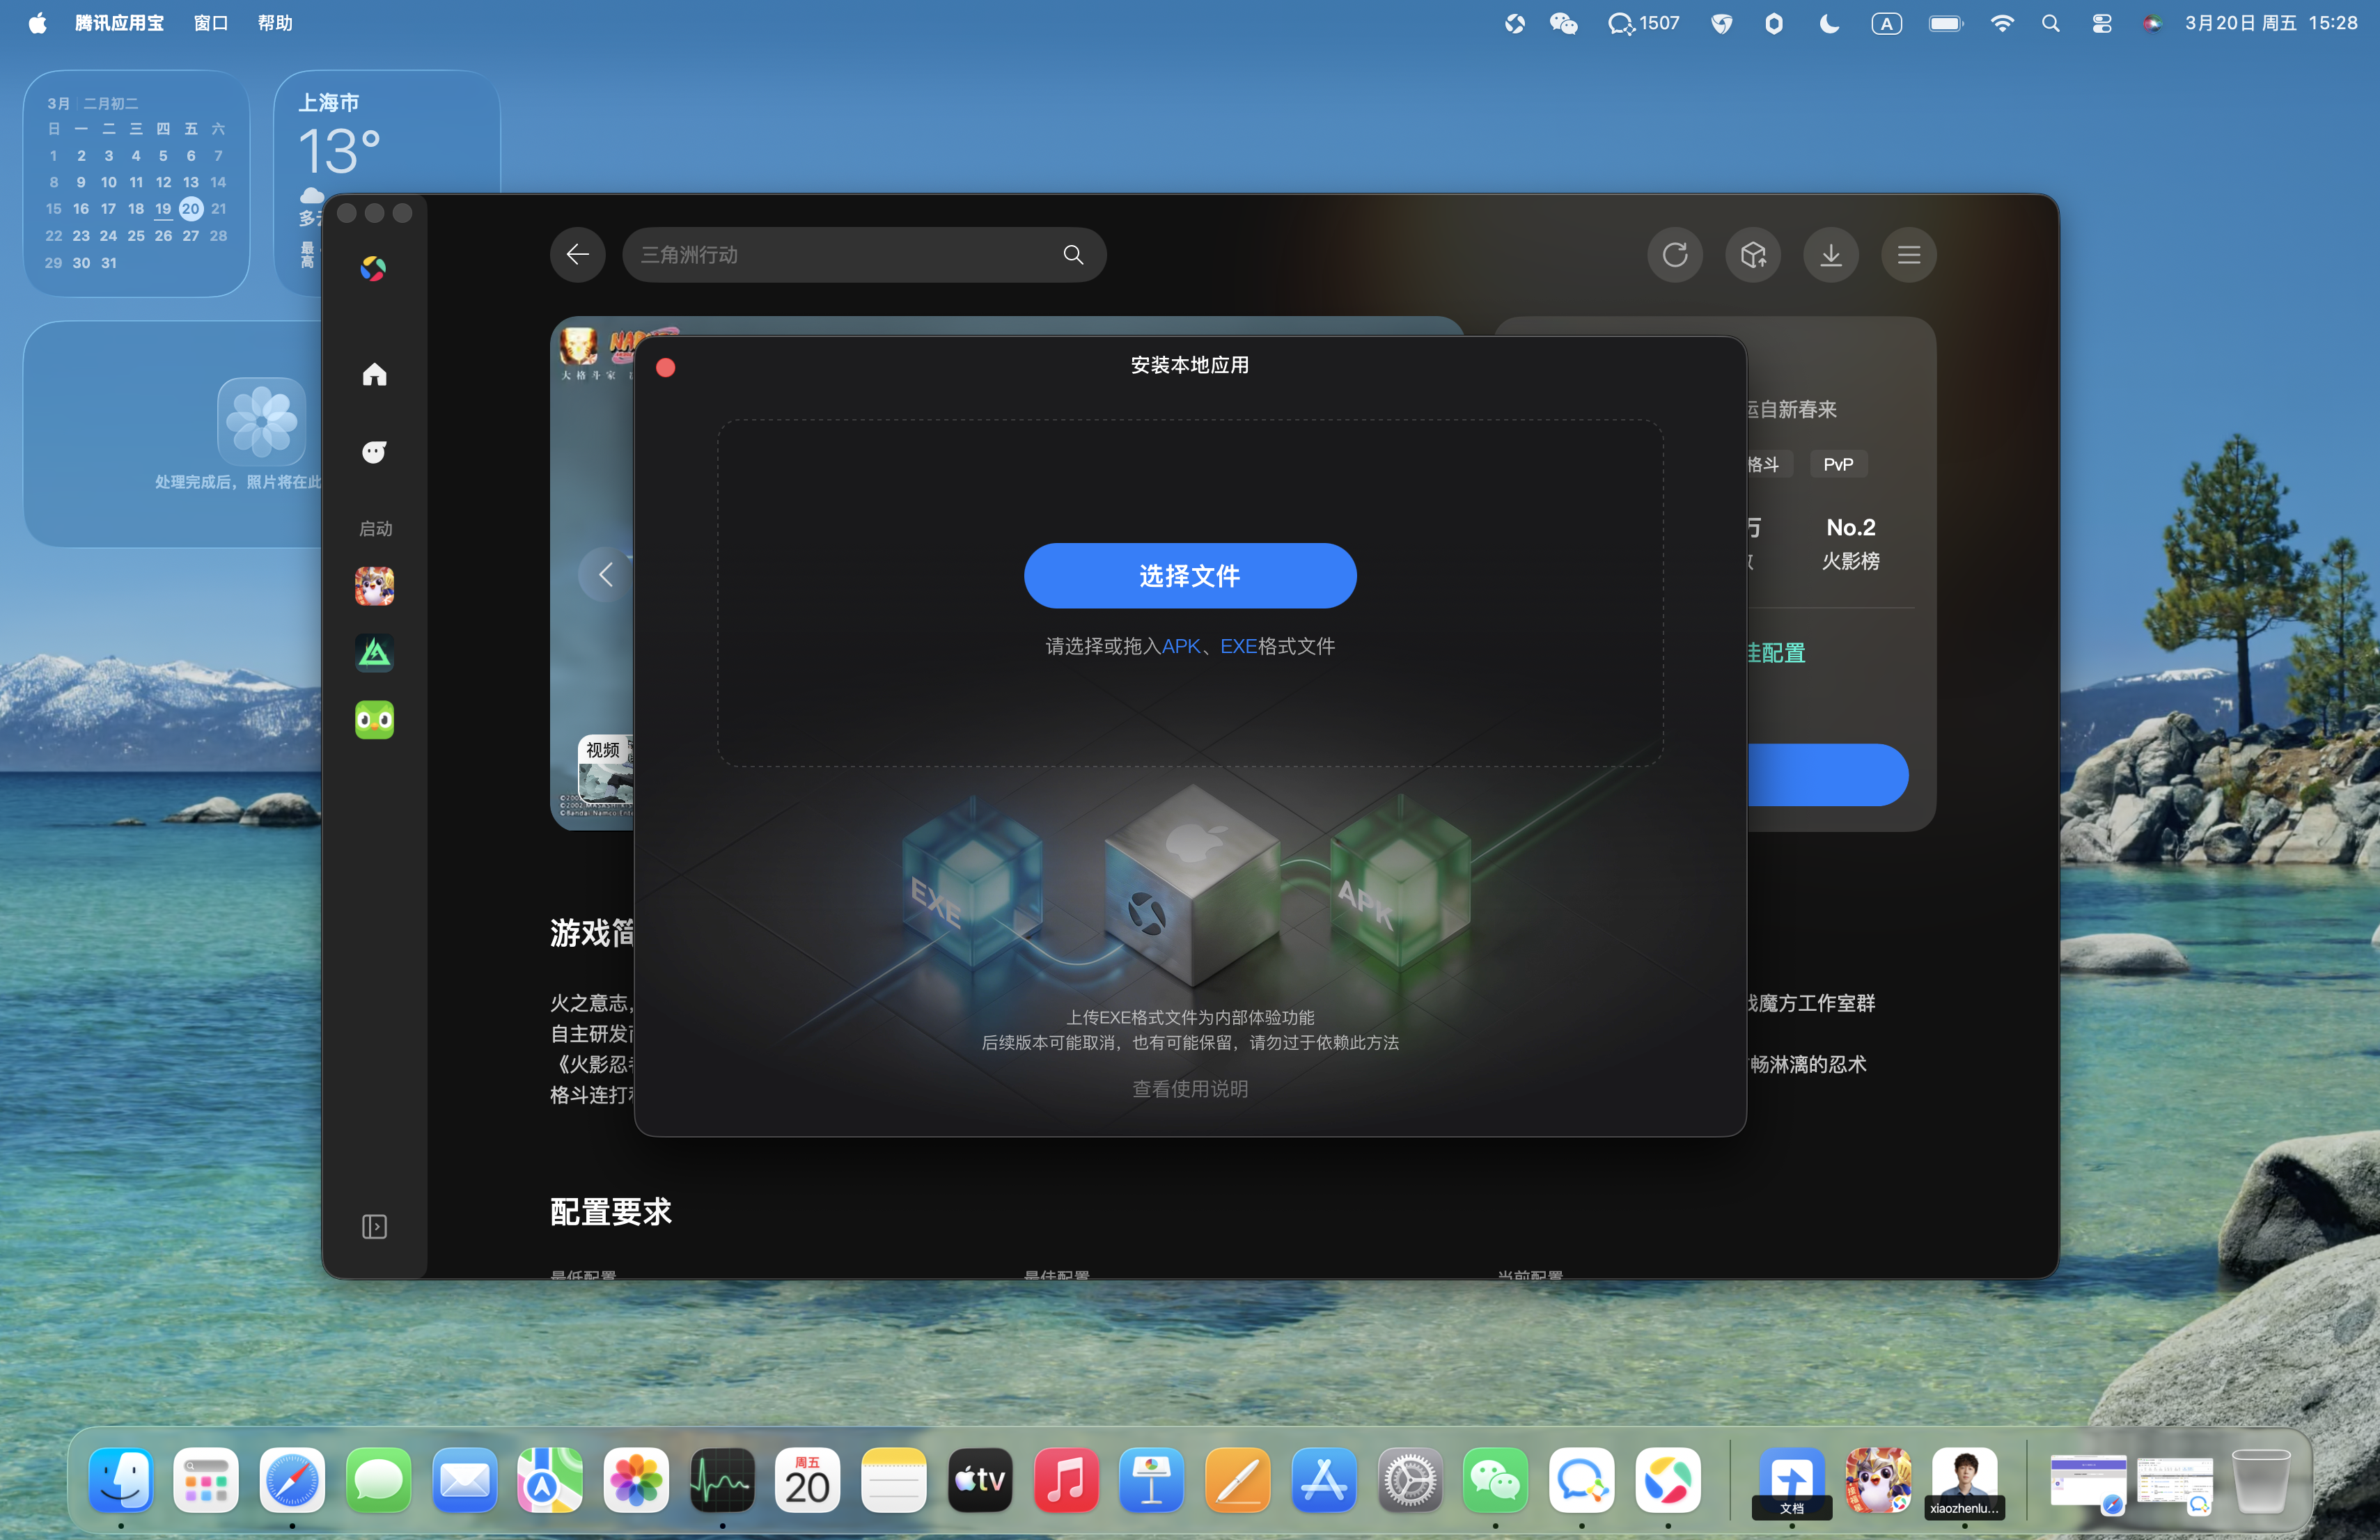This screenshot has width=2380, height=1540.
Task: Open the 查看使用说明 link
Action: [1189, 1089]
